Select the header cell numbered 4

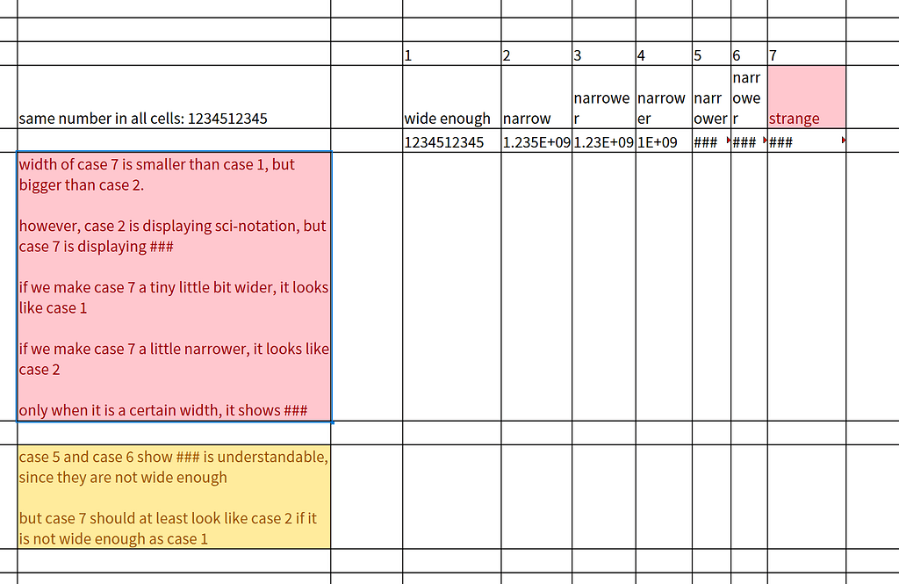(660, 54)
